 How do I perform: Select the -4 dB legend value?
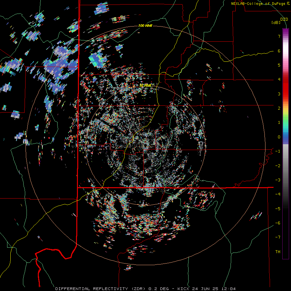[278, 194]
